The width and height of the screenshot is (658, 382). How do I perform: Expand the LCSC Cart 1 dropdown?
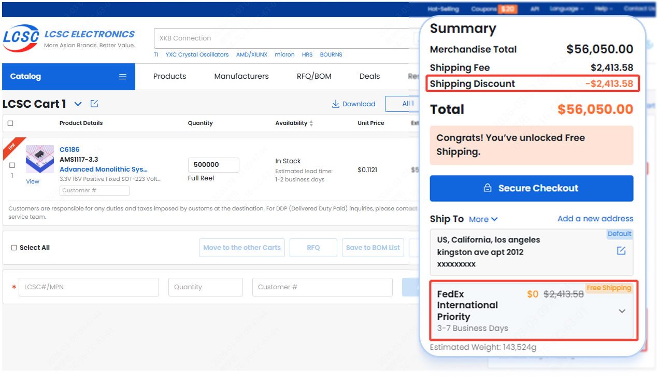click(x=78, y=104)
